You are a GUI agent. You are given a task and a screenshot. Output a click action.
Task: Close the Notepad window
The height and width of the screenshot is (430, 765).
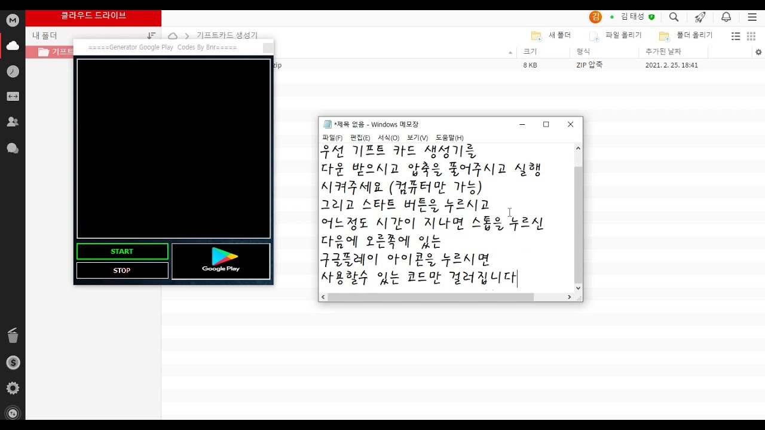coord(570,124)
